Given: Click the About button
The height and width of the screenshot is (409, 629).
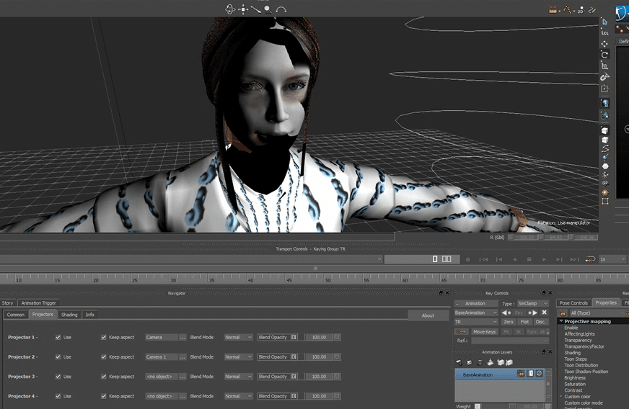Looking at the screenshot, I should click(428, 315).
